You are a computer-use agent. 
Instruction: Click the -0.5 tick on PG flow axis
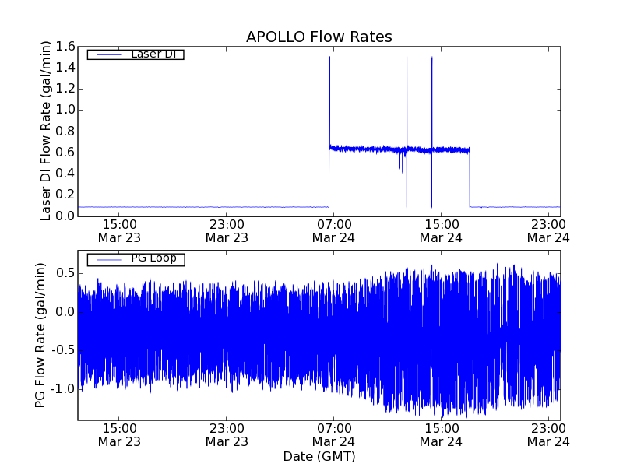click(x=64, y=351)
